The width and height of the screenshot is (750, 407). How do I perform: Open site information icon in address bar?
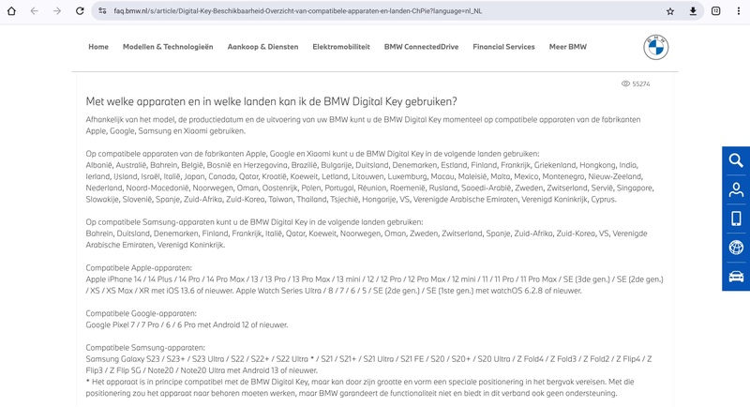coord(102,10)
